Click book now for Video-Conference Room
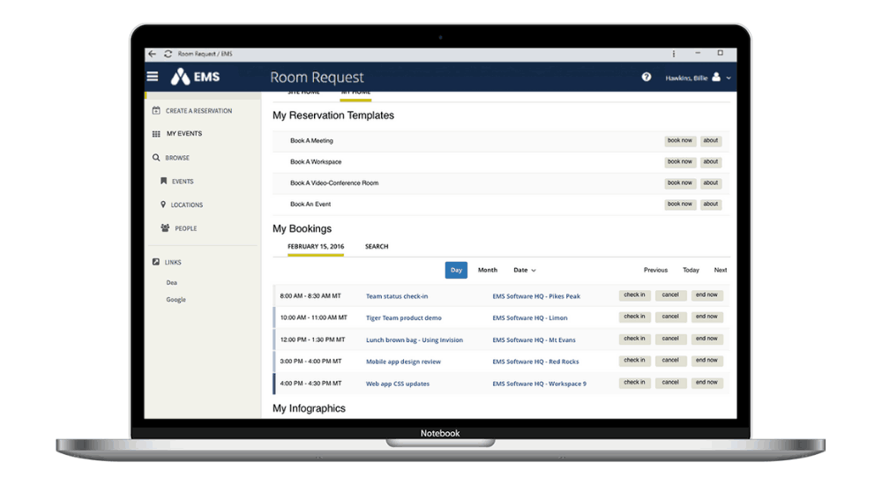The width and height of the screenshot is (882, 485). point(679,183)
